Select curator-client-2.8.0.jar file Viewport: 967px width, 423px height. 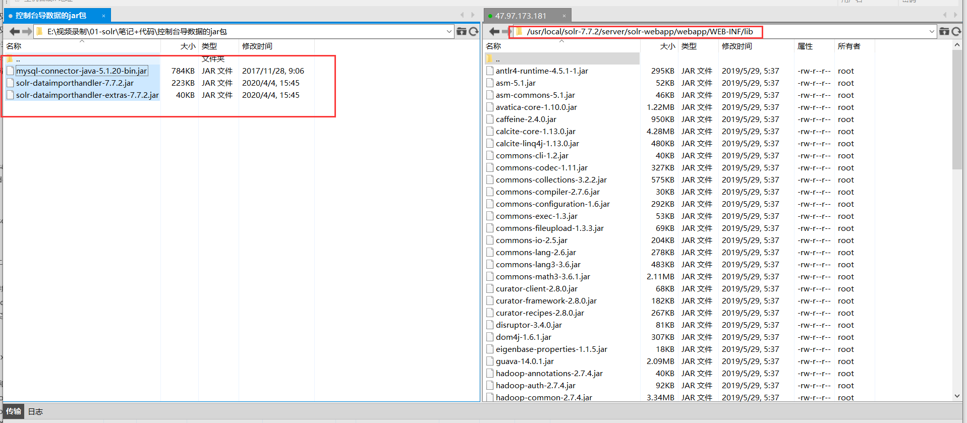pyautogui.click(x=536, y=288)
